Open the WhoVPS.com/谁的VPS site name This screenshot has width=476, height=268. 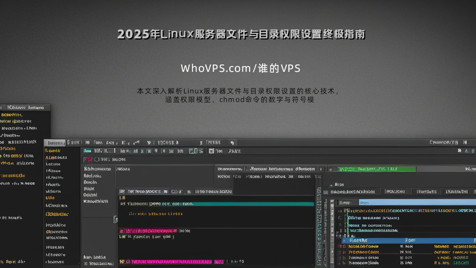coord(241,68)
